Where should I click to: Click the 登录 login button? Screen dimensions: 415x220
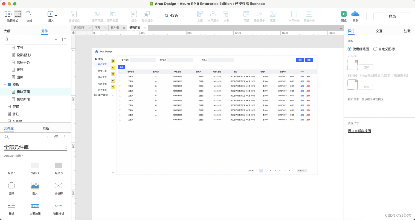(392, 16)
